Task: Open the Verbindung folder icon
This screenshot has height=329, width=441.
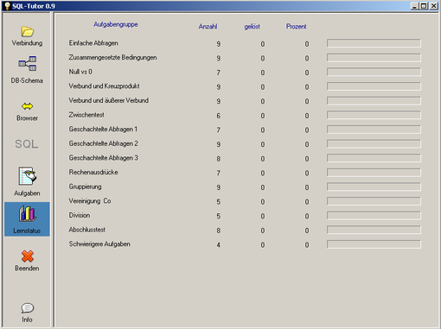Action: point(28,32)
